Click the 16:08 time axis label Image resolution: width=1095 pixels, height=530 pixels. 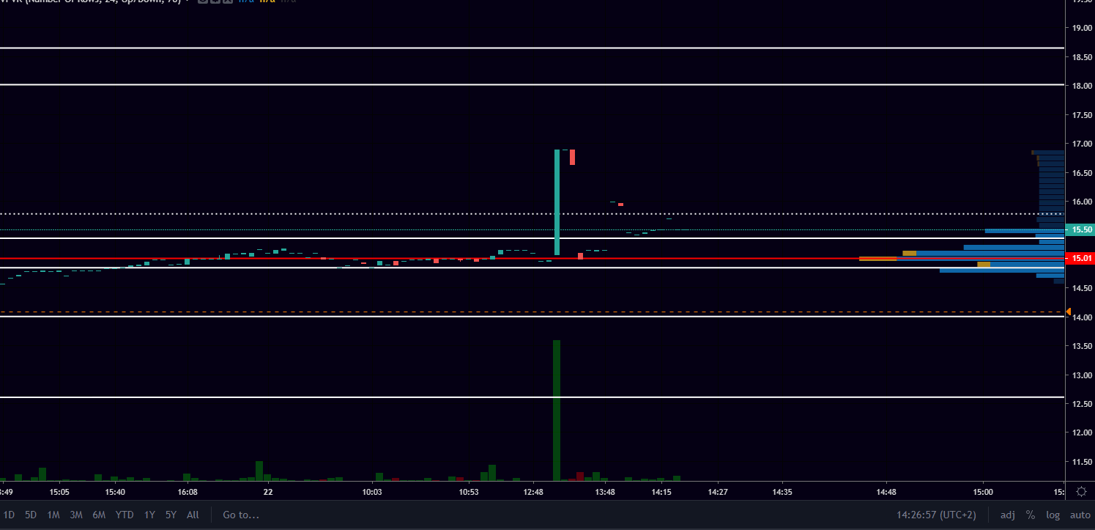click(x=188, y=492)
